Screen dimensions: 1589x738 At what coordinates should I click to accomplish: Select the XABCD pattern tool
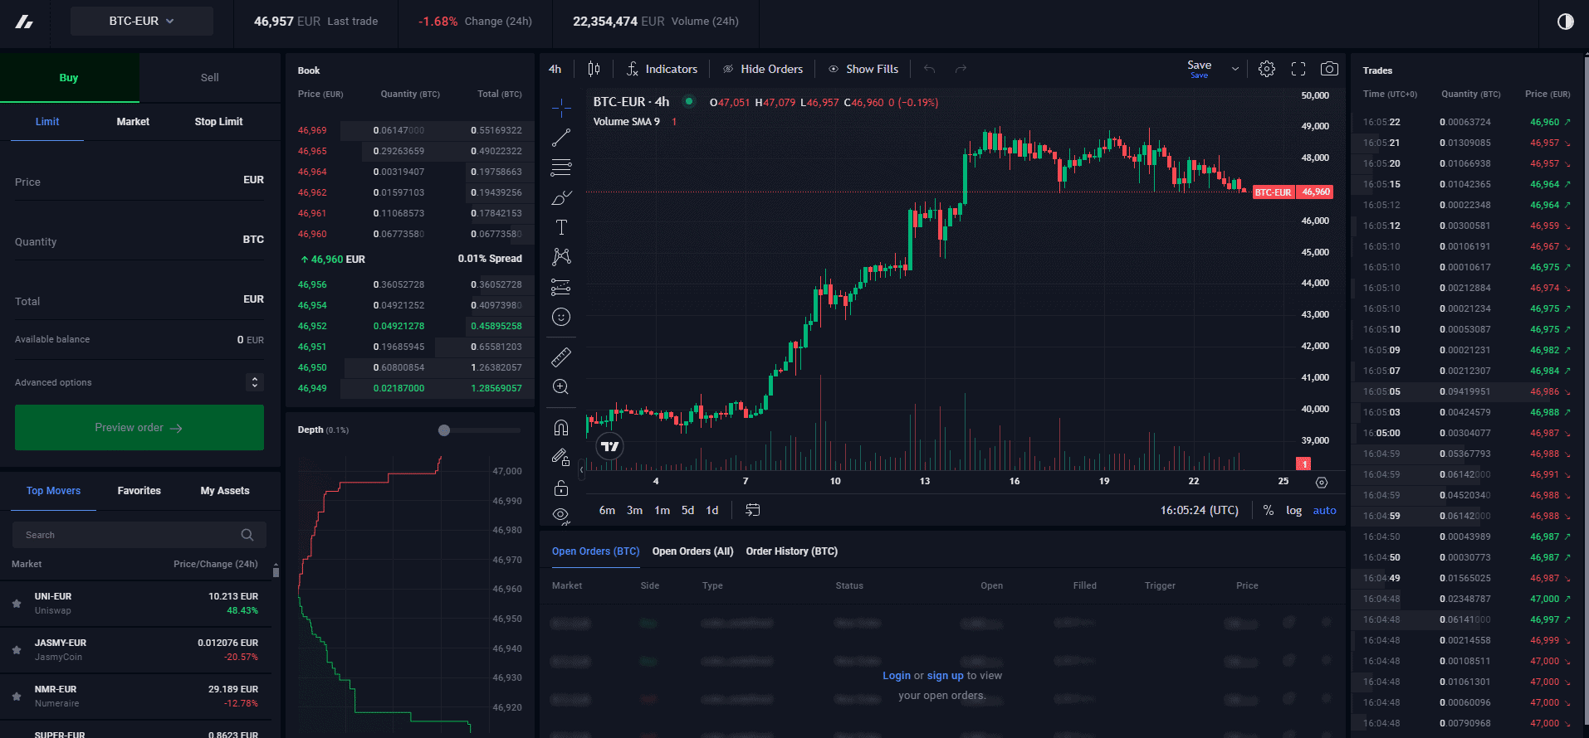[561, 257]
